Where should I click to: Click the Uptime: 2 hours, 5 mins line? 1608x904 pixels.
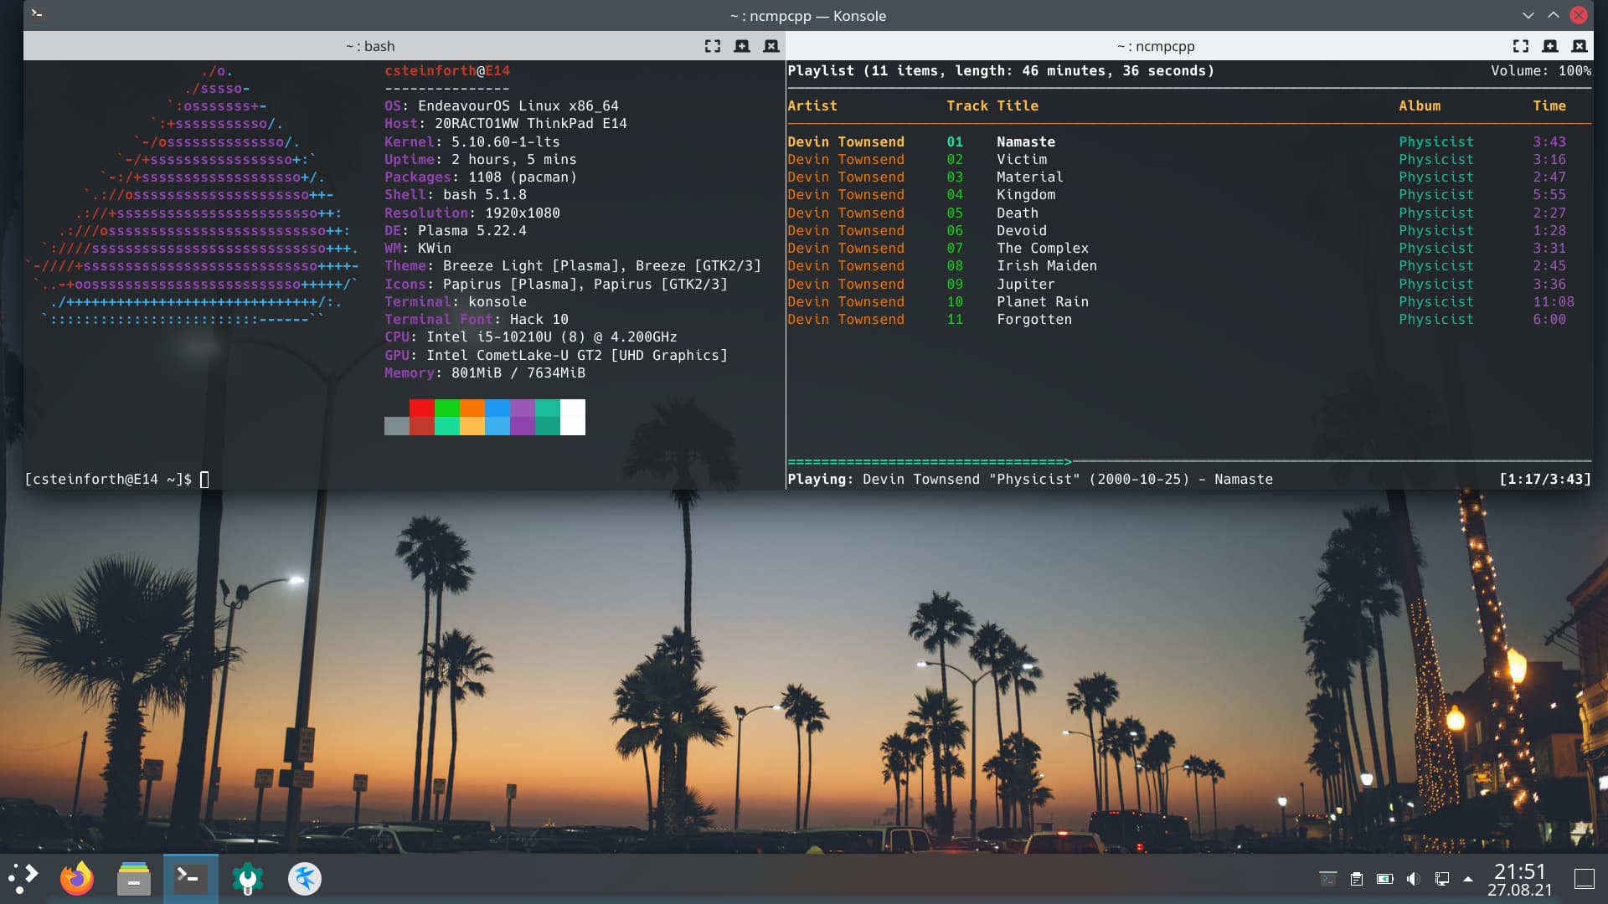pyautogui.click(x=481, y=159)
